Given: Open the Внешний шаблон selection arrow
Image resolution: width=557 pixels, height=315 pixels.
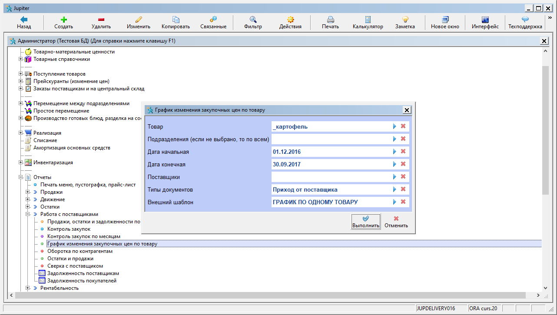Looking at the screenshot, I should coord(395,202).
